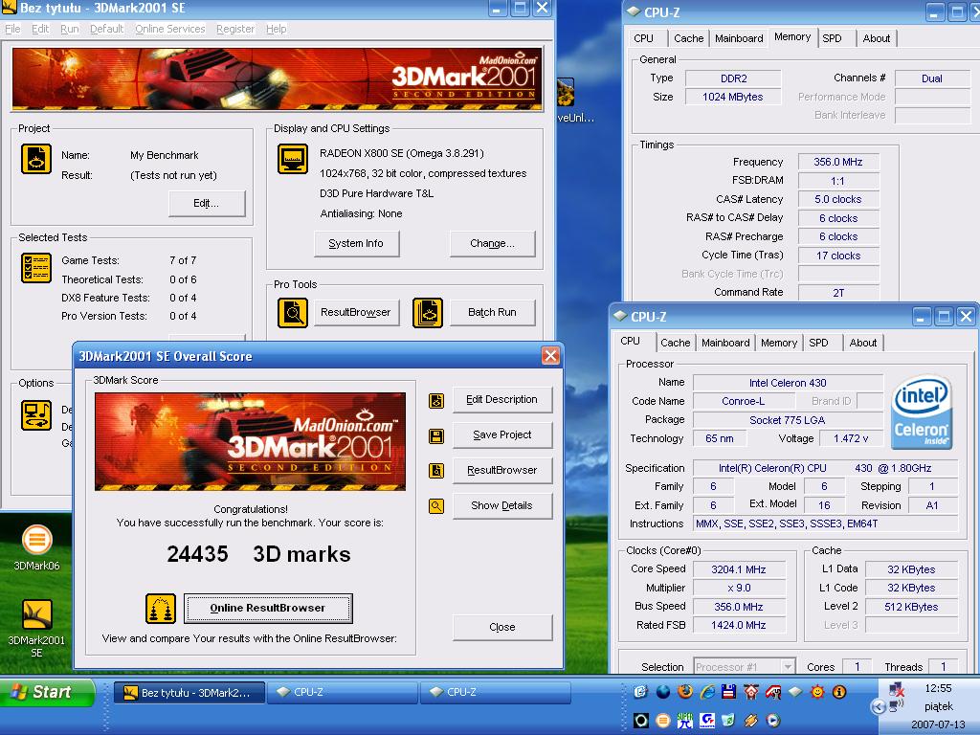Click the black ring quick launch icon
The image size is (980, 735).
(x=641, y=721)
